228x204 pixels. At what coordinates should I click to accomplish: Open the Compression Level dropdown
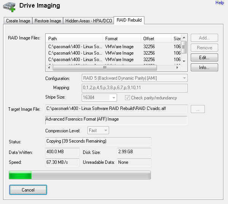98,130
